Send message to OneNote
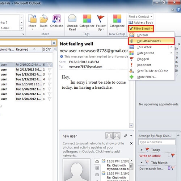The width and height of the screenshot is (181, 181). tap(56, 21)
